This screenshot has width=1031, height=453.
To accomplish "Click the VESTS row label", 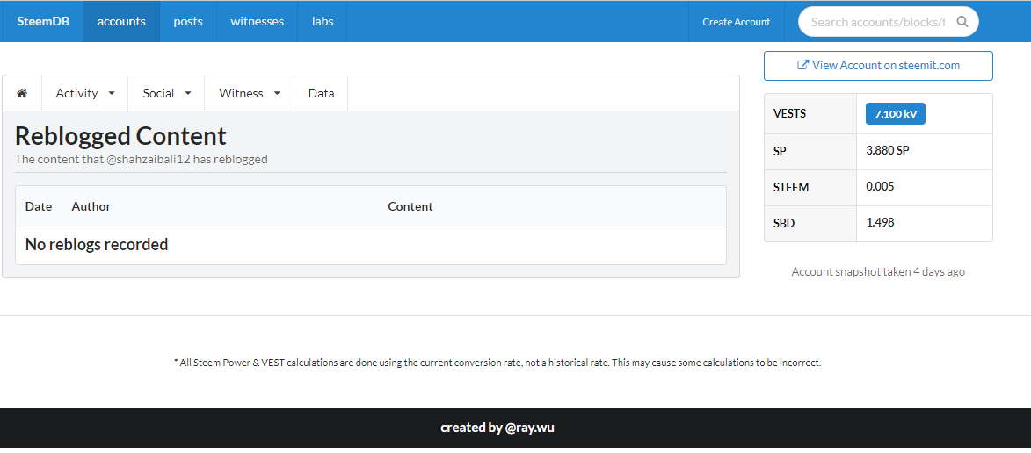I will tap(789, 113).
